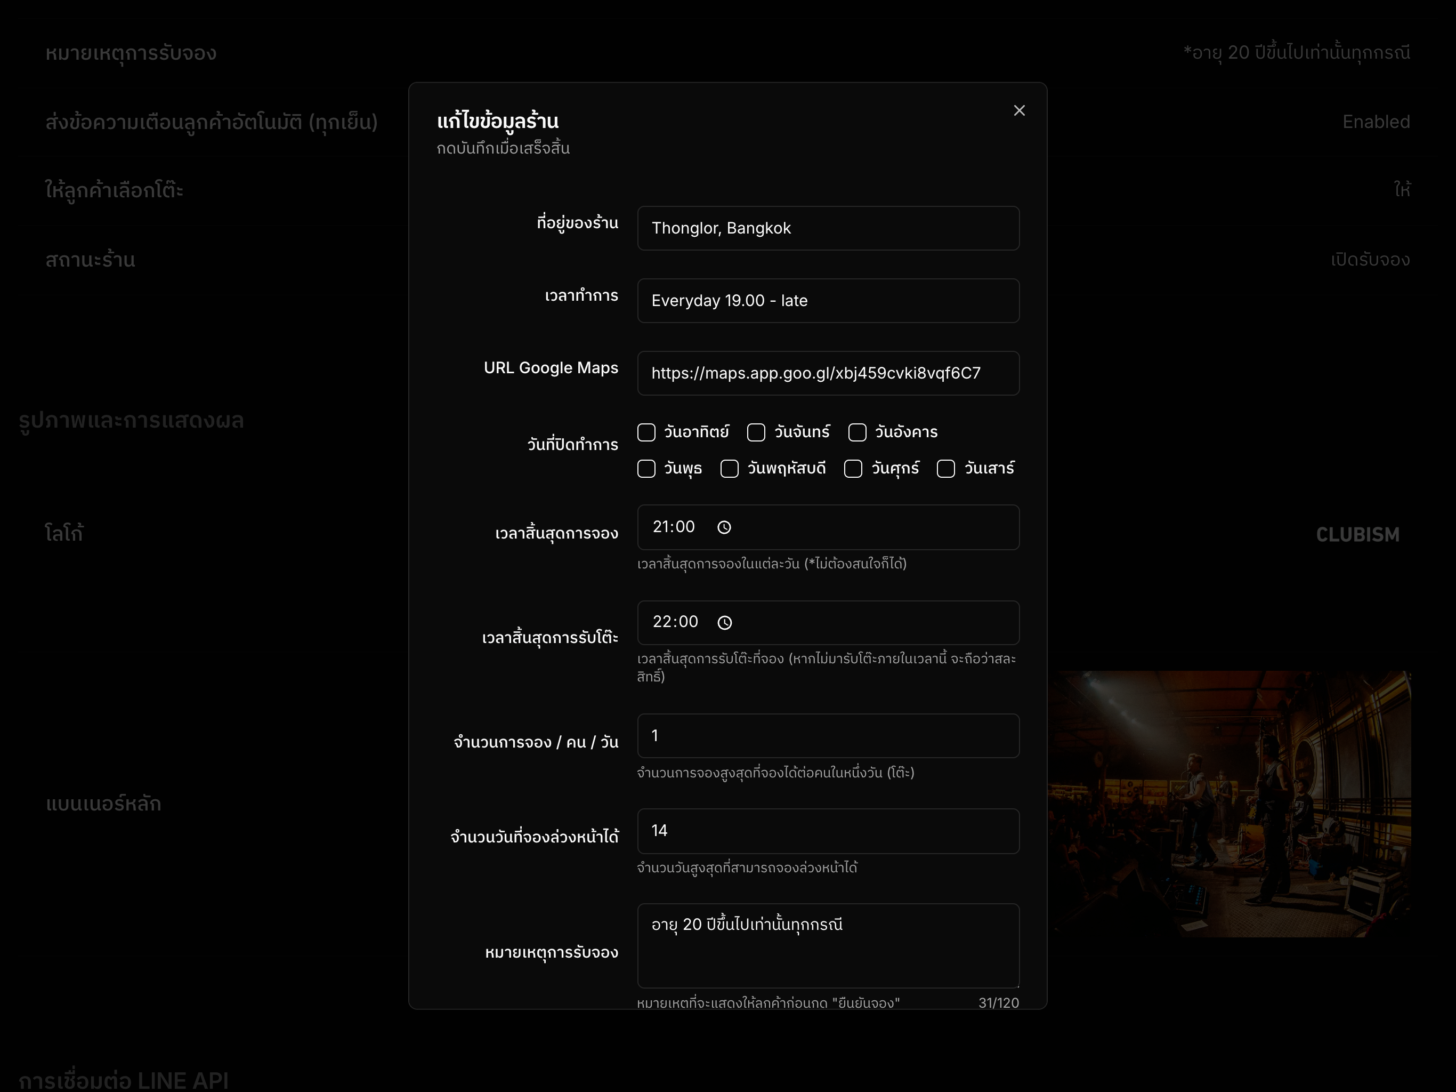The image size is (1456, 1092).
Task: Click the URL Google Maps field
Action: coord(828,373)
